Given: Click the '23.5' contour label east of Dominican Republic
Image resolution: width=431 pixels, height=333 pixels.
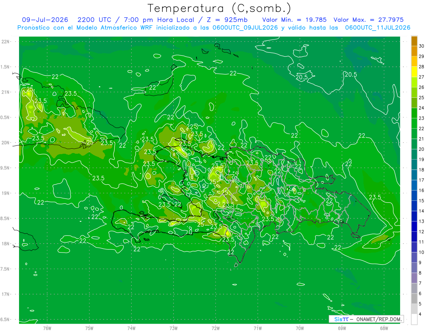Looking at the screenshot, I should tap(375, 197).
